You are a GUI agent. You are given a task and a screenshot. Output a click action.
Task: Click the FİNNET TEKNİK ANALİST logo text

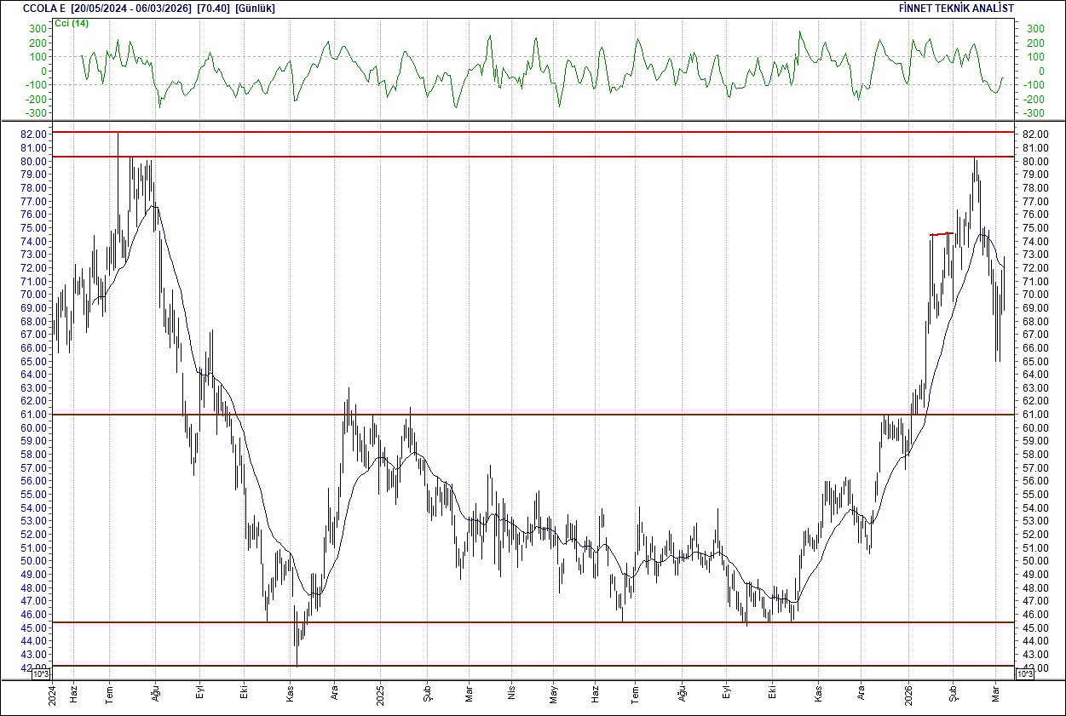coord(957,7)
